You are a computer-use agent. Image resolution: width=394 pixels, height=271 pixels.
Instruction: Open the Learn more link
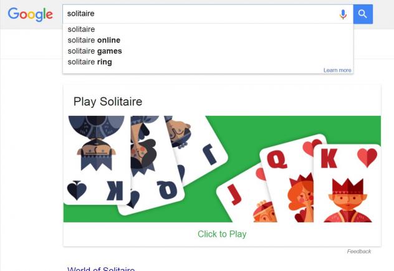pyautogui.click(x=337, y=70)
